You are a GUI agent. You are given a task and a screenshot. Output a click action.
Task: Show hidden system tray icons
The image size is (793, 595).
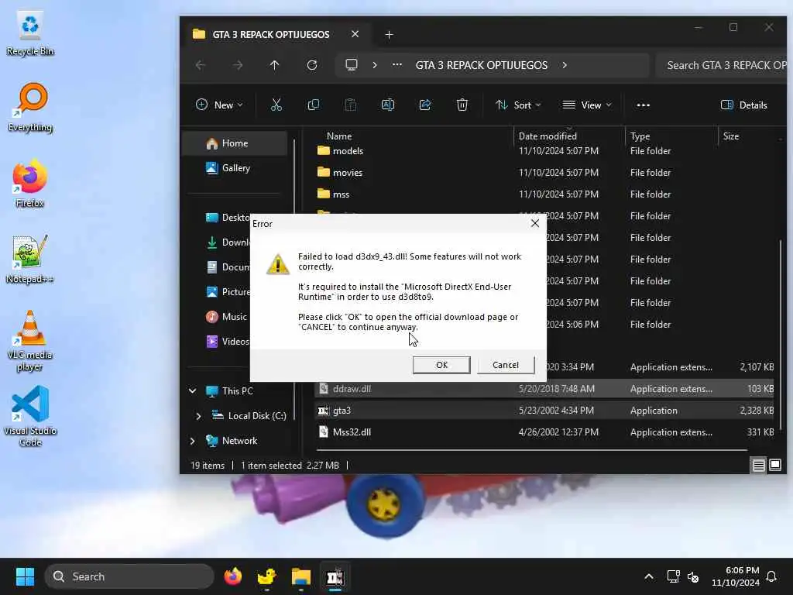[x=649, y=576]
